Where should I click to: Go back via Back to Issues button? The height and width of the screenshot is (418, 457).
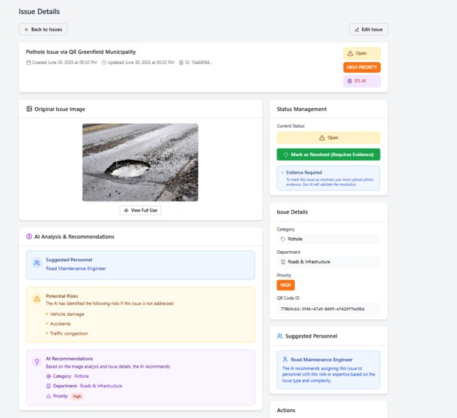click(43, 29)
